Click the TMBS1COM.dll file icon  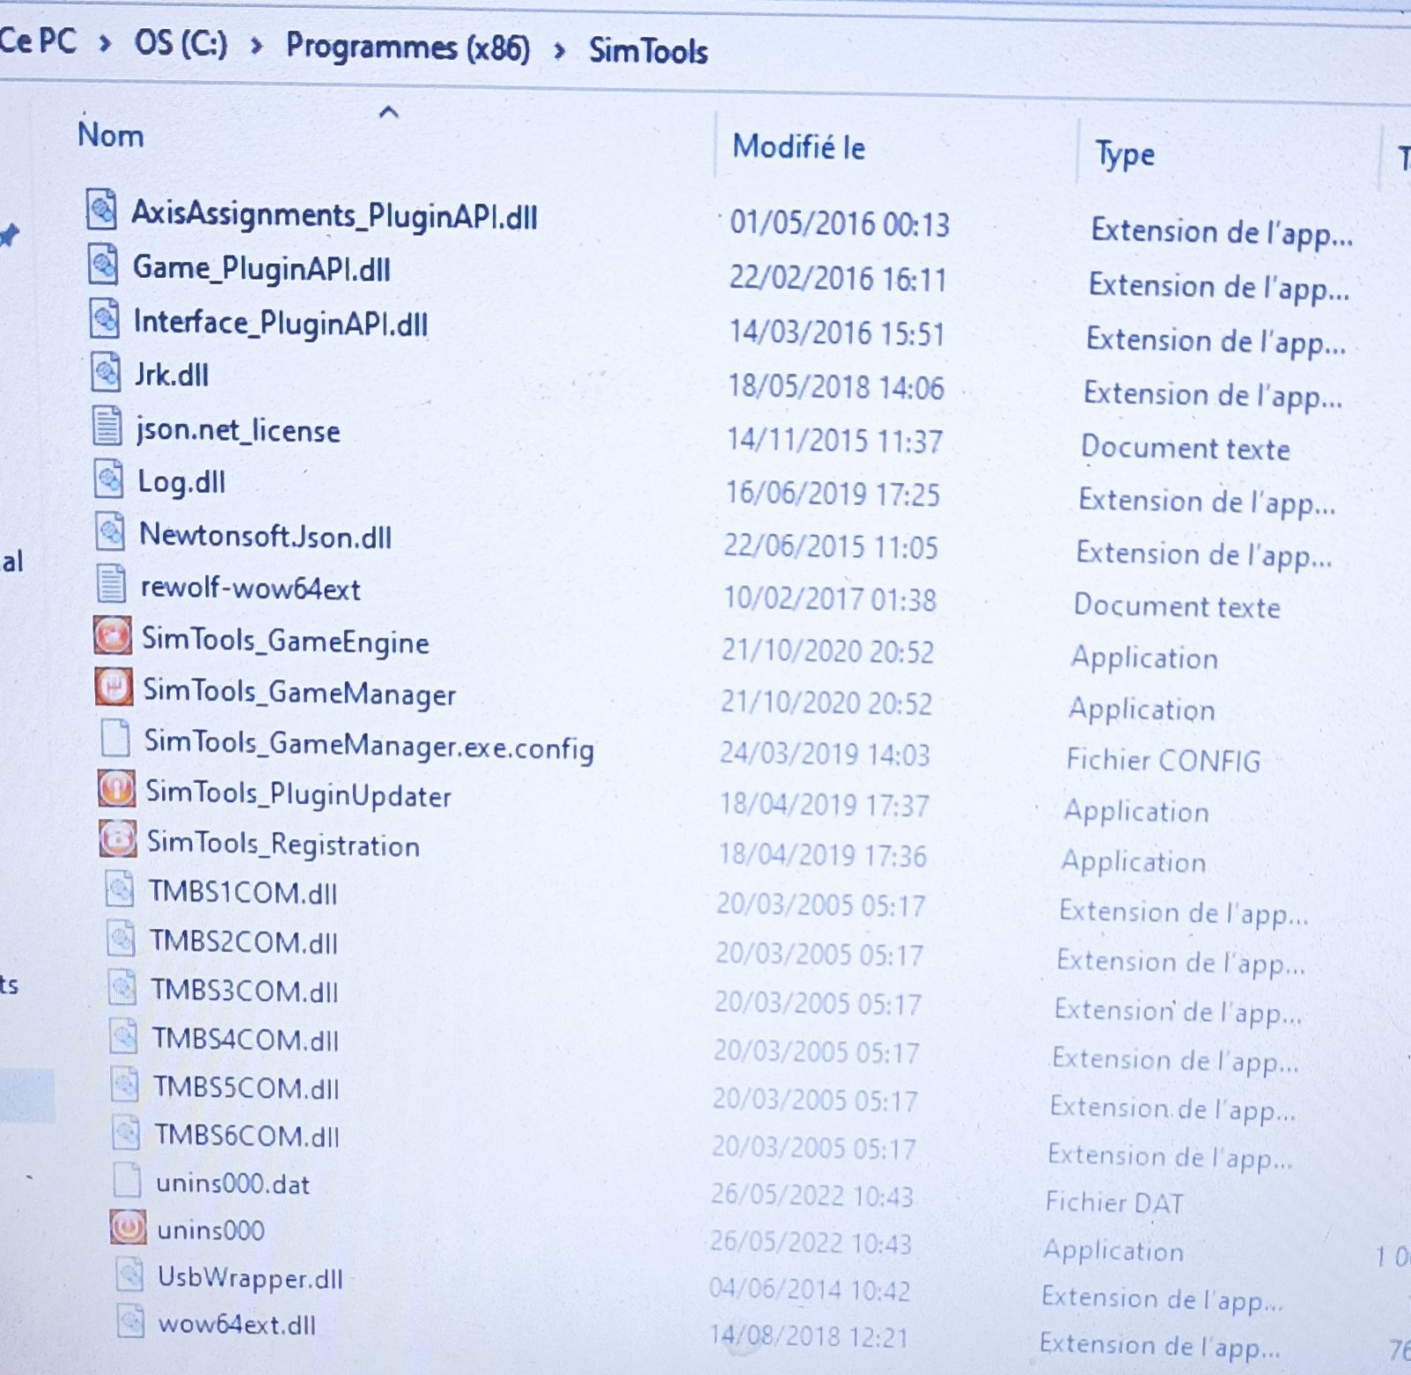[120, 888]
